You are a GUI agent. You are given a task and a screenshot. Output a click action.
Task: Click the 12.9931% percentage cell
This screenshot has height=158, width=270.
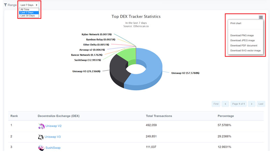click(224, 147)
